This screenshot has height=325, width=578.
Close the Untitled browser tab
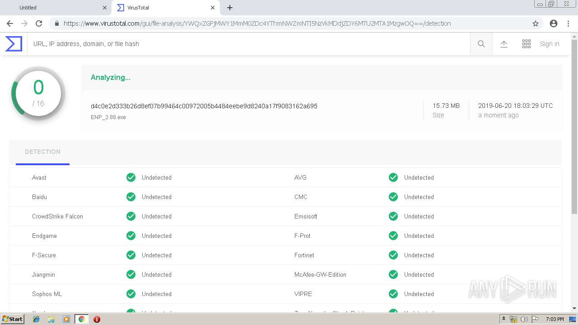105,8
